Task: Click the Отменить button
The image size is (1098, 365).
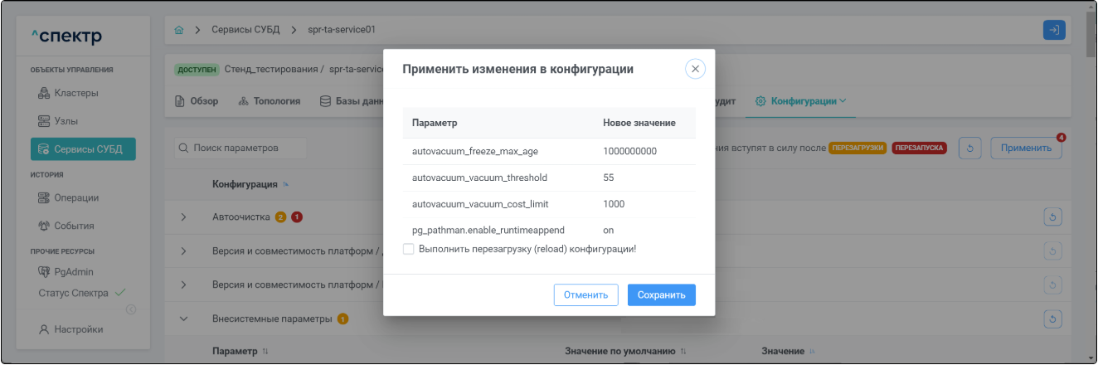Action: pos(586,295)
